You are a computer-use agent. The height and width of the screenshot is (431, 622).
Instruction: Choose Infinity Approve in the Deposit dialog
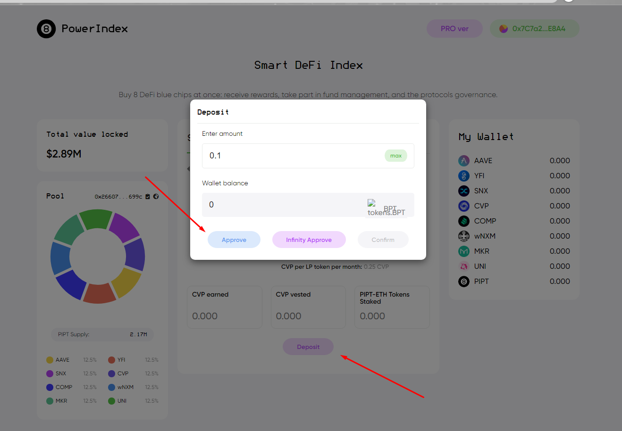[x=309, y=240]
